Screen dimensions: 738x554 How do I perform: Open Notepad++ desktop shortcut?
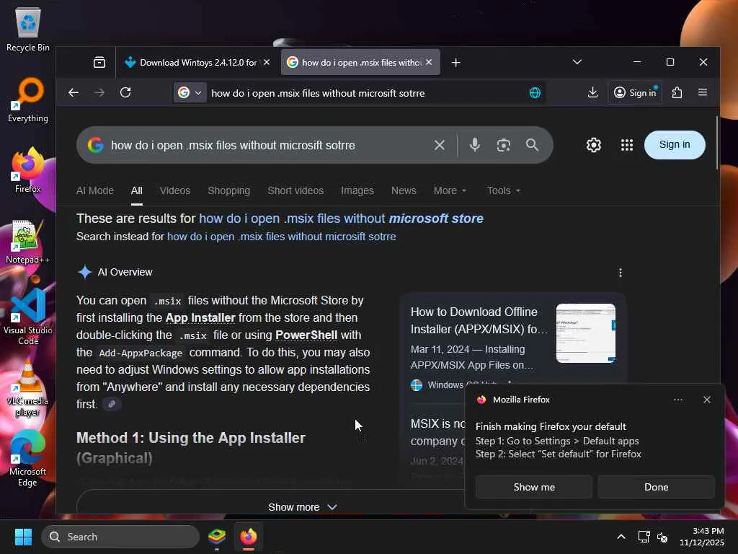(x=28, y=242)
